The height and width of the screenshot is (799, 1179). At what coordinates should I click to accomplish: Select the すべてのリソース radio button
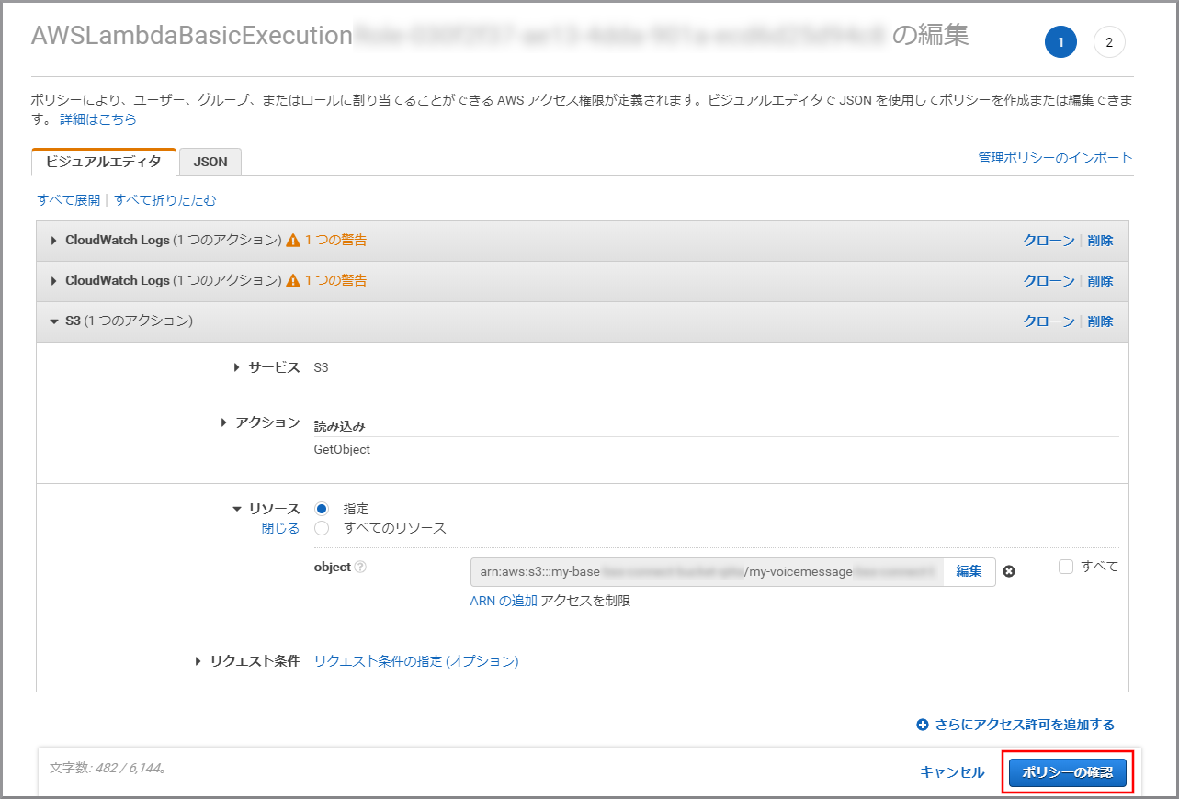tap(322, 528)
